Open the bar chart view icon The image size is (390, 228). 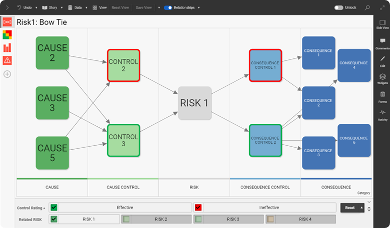[7, 48]
